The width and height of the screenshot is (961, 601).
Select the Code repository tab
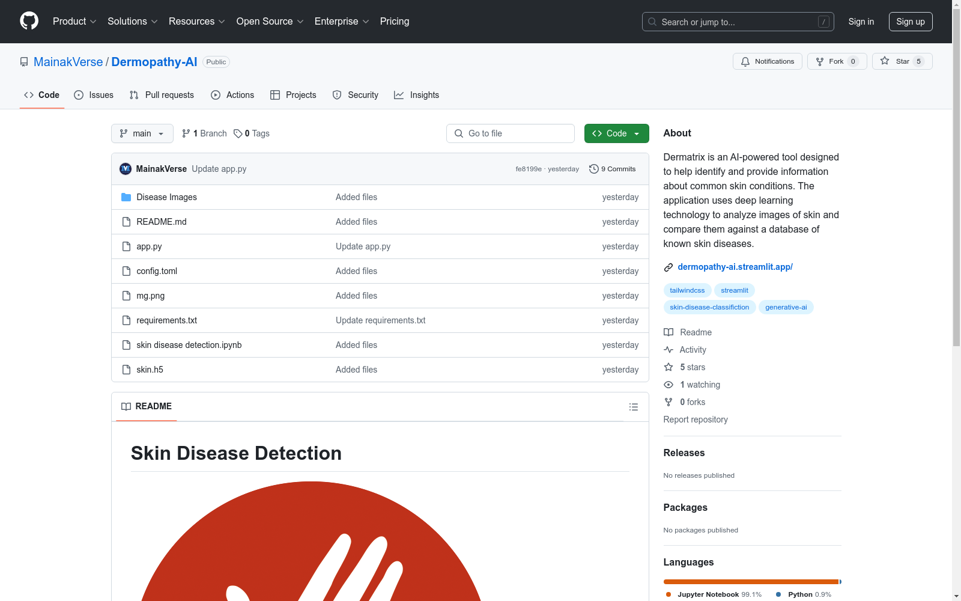tap(42, 95)
